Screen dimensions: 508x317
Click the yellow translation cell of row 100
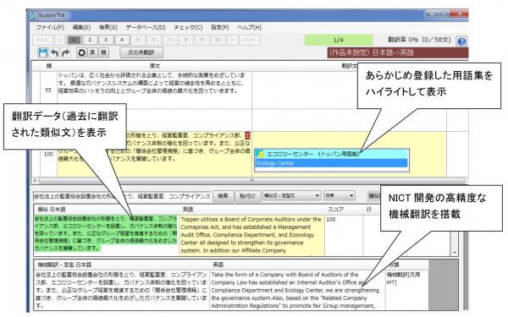[349, 155]
